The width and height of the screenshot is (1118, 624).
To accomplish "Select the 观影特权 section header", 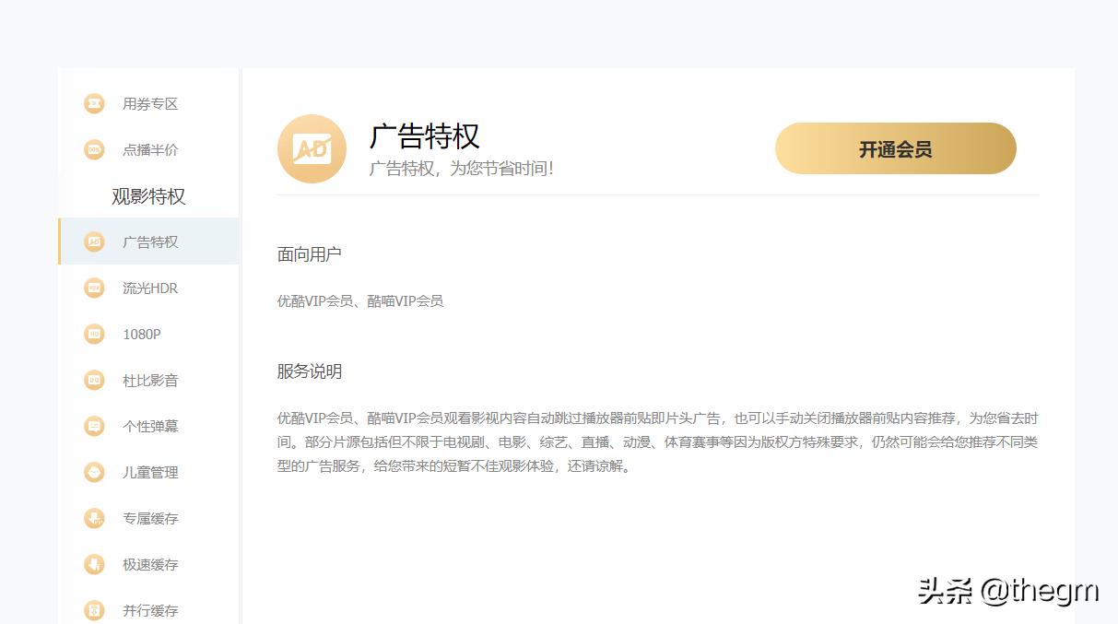I will point(148,196).
